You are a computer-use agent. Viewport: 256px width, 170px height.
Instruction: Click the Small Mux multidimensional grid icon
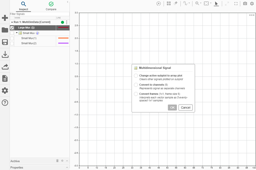[x=20, y=33]
